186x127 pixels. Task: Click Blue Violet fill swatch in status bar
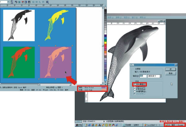coord(104,87)
